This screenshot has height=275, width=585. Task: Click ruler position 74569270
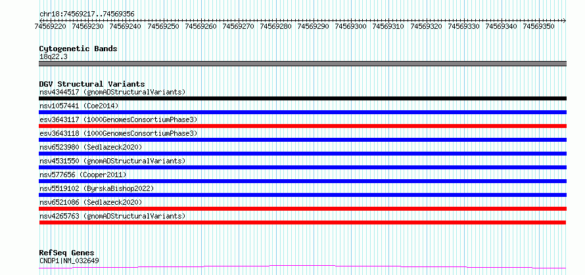click(238, 26)
